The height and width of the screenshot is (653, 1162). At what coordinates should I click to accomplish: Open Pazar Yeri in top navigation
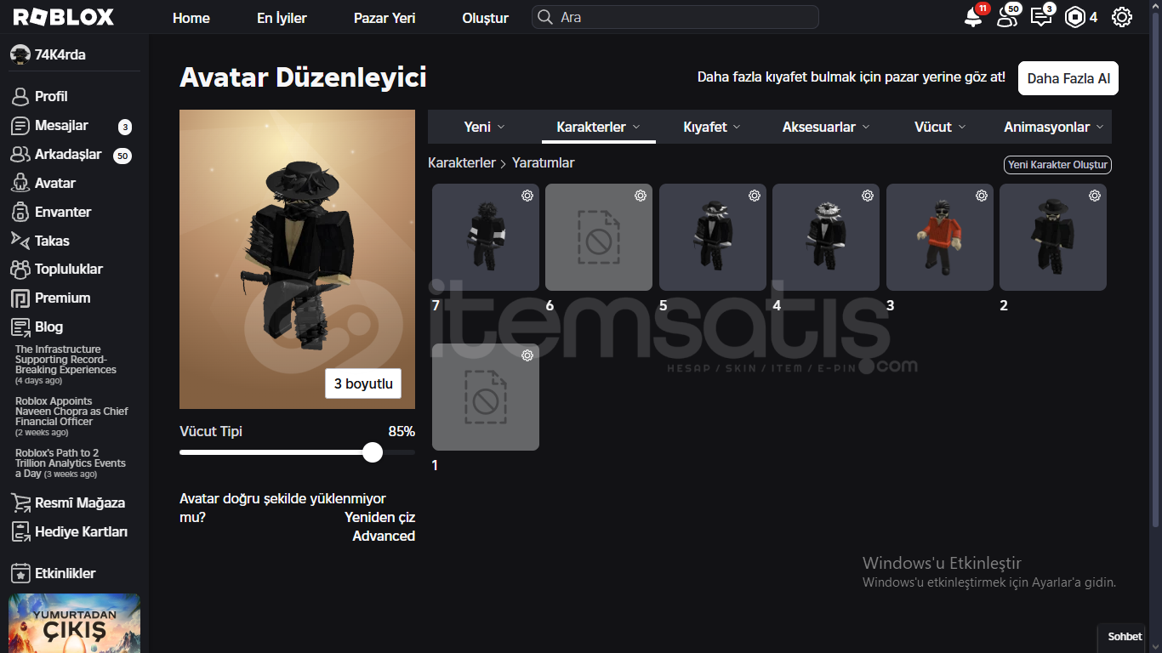click(384, 18)
